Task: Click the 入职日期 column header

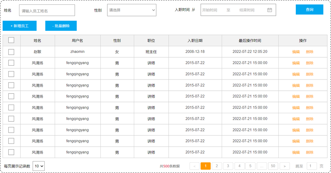Action: [195, 41]
